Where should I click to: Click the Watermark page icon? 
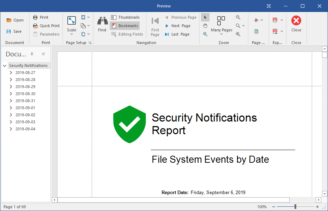pos(256,31)
